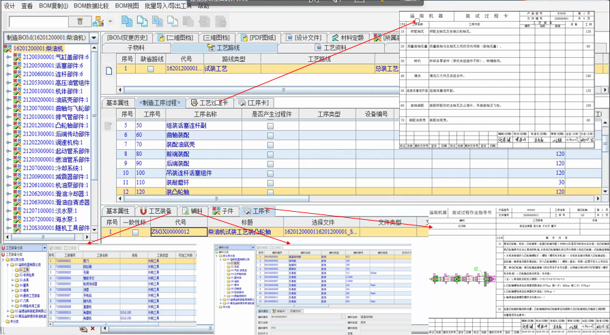Image resolution: width=610 pixels, height=335 pixels.
Task: Click the new document icon in route row
Action: [108, 69]
